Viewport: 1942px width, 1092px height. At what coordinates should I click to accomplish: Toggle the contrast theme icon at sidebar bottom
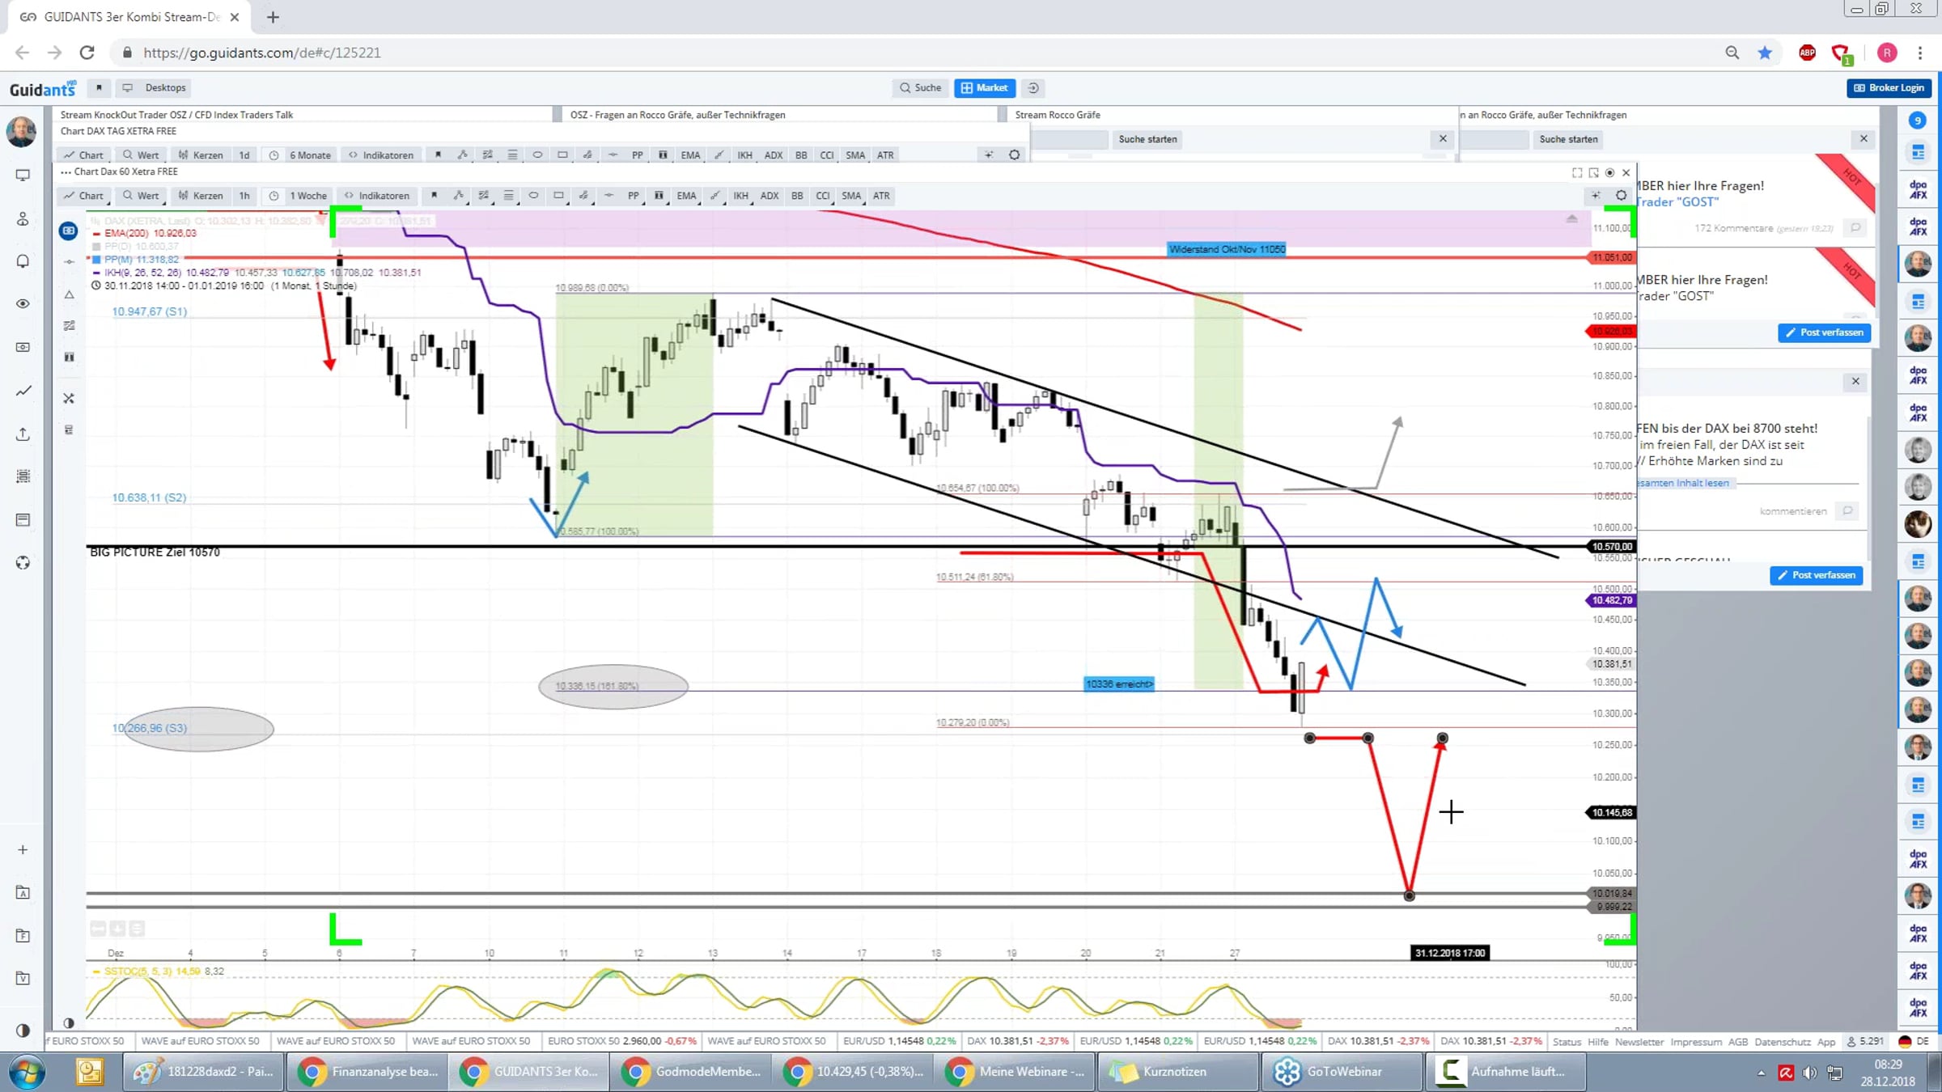tap(23, 1031)
